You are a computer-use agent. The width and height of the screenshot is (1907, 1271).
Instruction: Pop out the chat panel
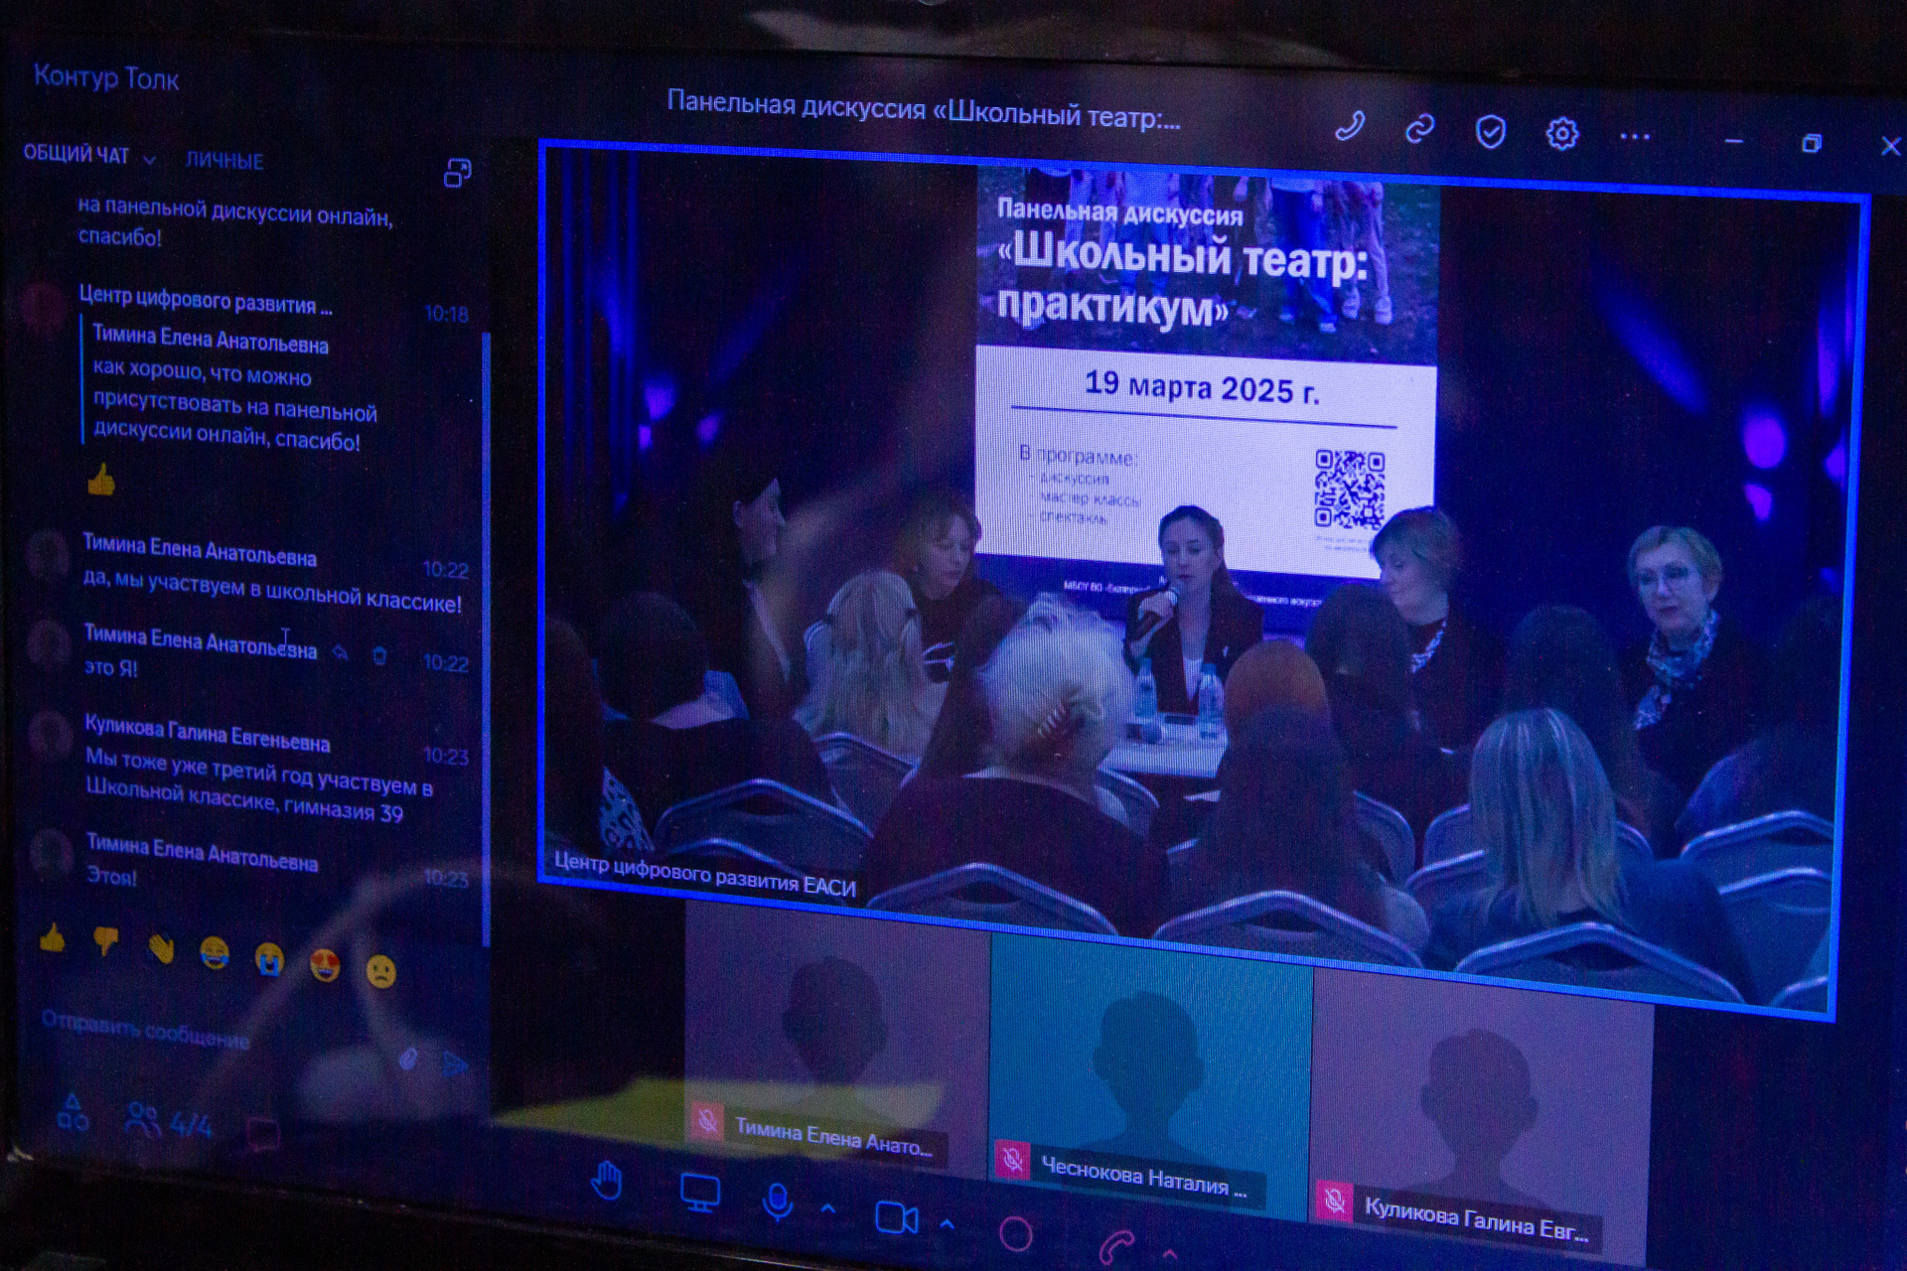(457, 173)
